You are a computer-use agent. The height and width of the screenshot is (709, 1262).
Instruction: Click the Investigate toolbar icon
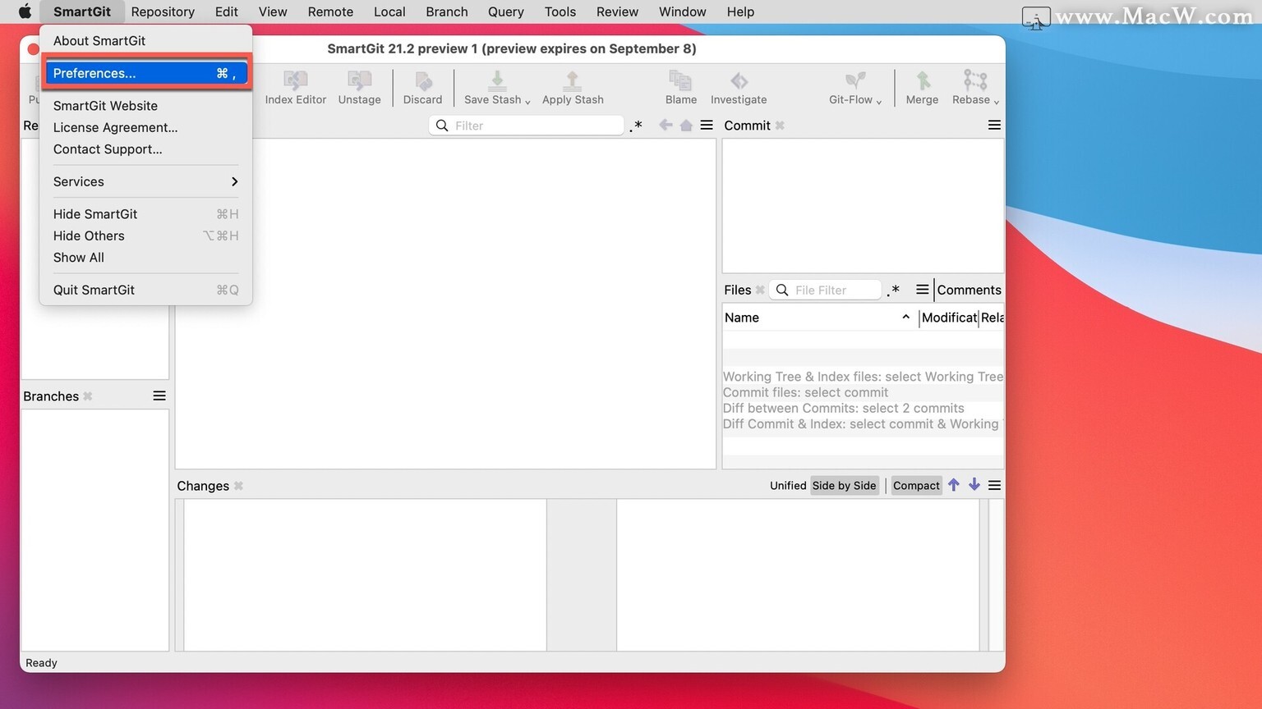pyautogui.click(x=739, y=88)
